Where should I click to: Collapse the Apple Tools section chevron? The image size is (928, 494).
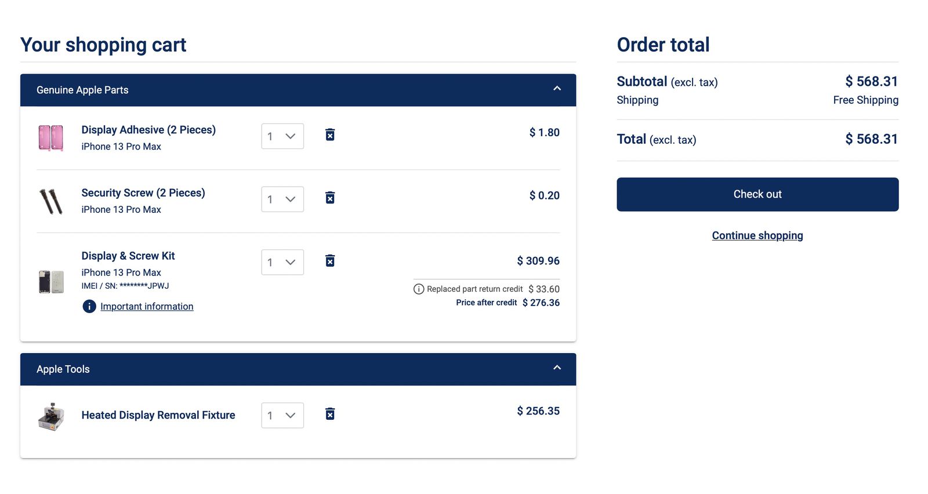click(557, 368)
